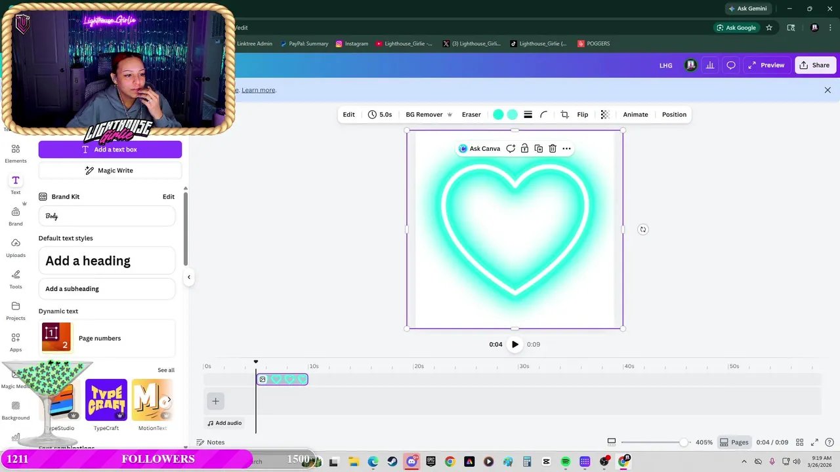Open the Projects panel in sidebar
The image size is (840, 472).
click(x=16, y=311)
